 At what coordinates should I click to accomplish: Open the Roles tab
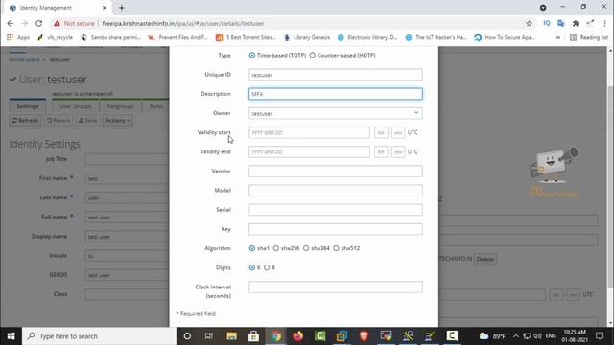point(156,106)
